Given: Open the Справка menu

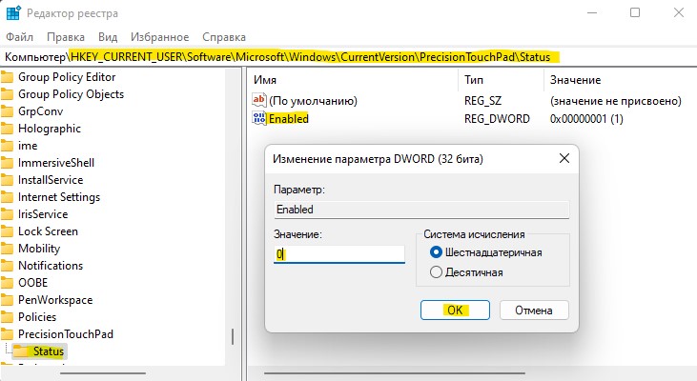Looking at the screenshot, I should [x=224, y=37].
